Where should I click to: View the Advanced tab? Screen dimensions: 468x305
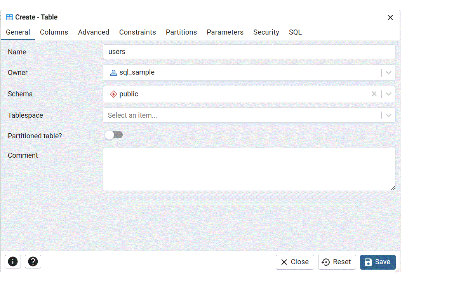coord(94,32)
